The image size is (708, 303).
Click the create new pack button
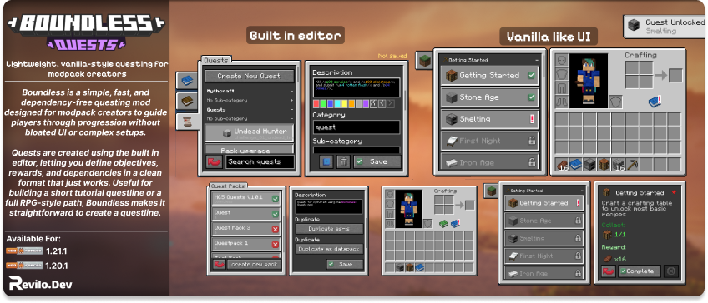pos(254,264)
